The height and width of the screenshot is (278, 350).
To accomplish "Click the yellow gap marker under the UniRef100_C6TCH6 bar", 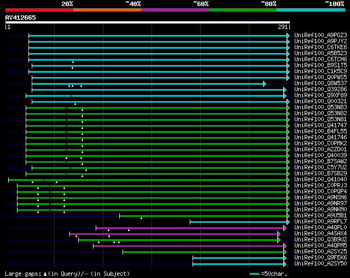I will [73, 62].
